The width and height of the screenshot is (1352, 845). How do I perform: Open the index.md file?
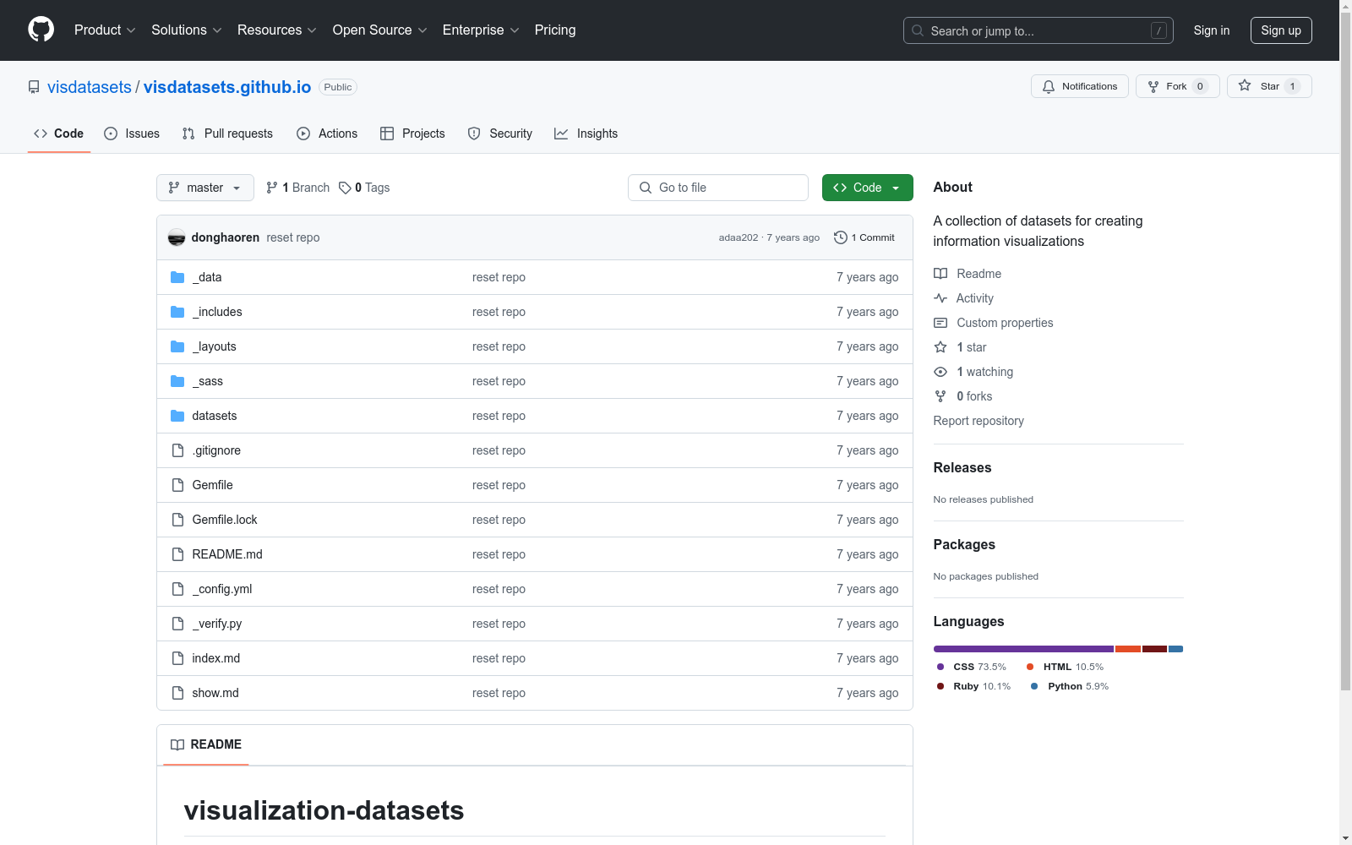click(x=216, y=658)
